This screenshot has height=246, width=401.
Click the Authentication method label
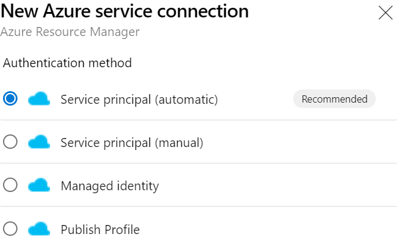point(67,62)
